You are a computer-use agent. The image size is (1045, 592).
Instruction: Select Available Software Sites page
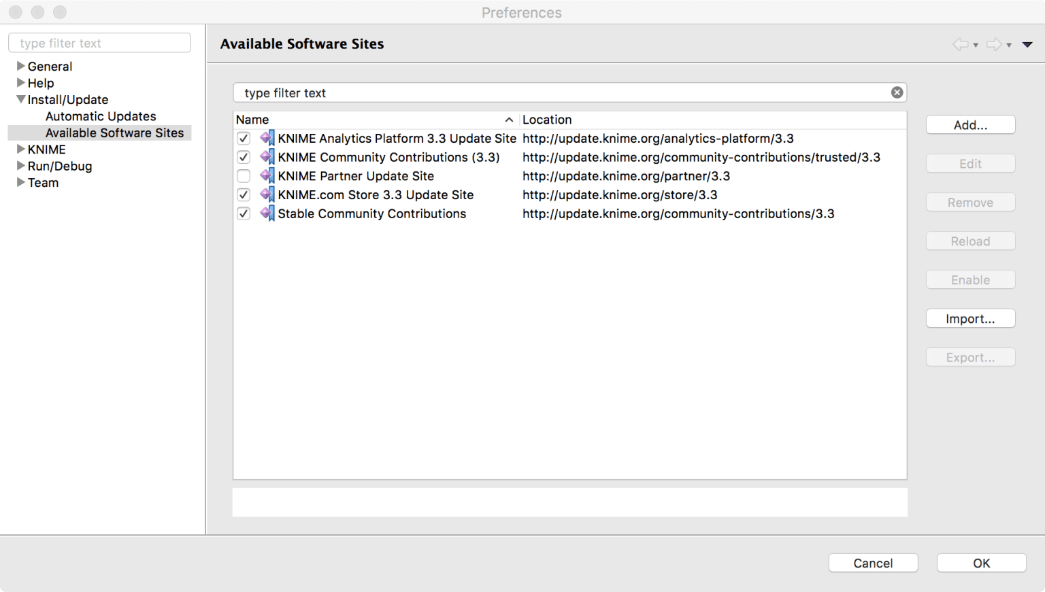coord(114,133)
